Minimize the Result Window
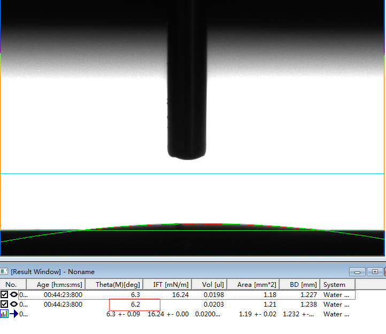386x334 pixels. pyautogui.click(x=358, y=272)
